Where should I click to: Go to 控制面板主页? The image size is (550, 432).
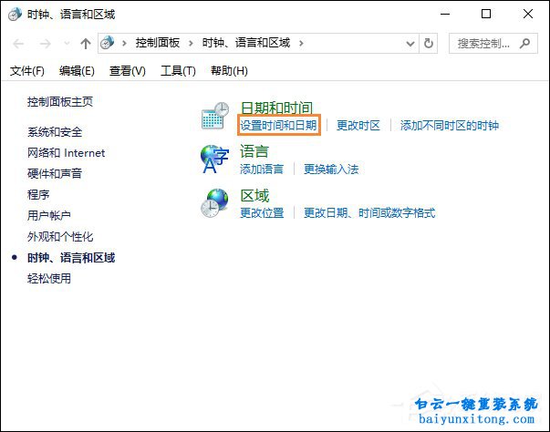coord(60,102)
